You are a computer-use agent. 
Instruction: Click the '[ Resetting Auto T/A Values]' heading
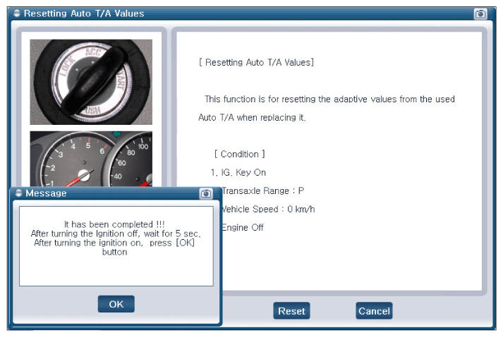256,62
